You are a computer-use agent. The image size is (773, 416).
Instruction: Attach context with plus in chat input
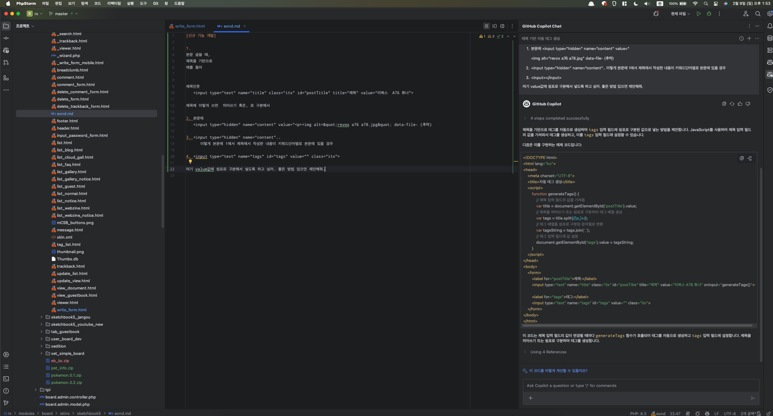click(530, 398)
